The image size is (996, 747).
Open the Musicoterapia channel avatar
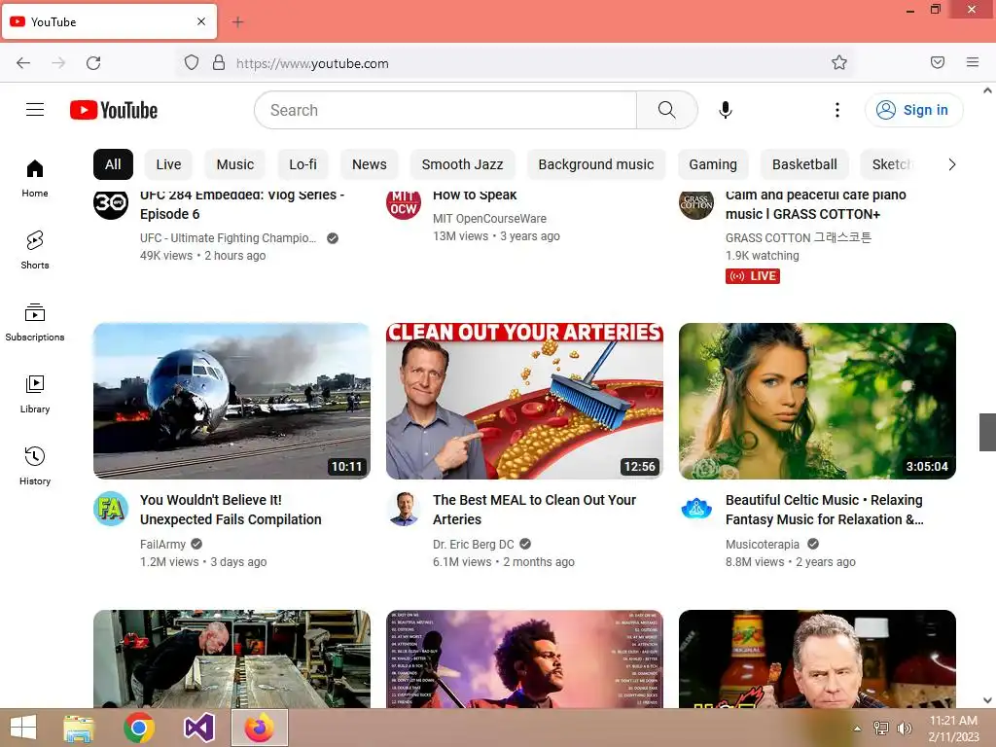[696, 509]
